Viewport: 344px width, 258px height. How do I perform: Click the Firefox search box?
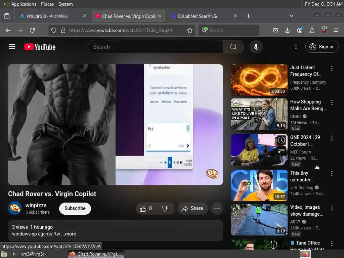pyautogui.click(x=229, y=30)
